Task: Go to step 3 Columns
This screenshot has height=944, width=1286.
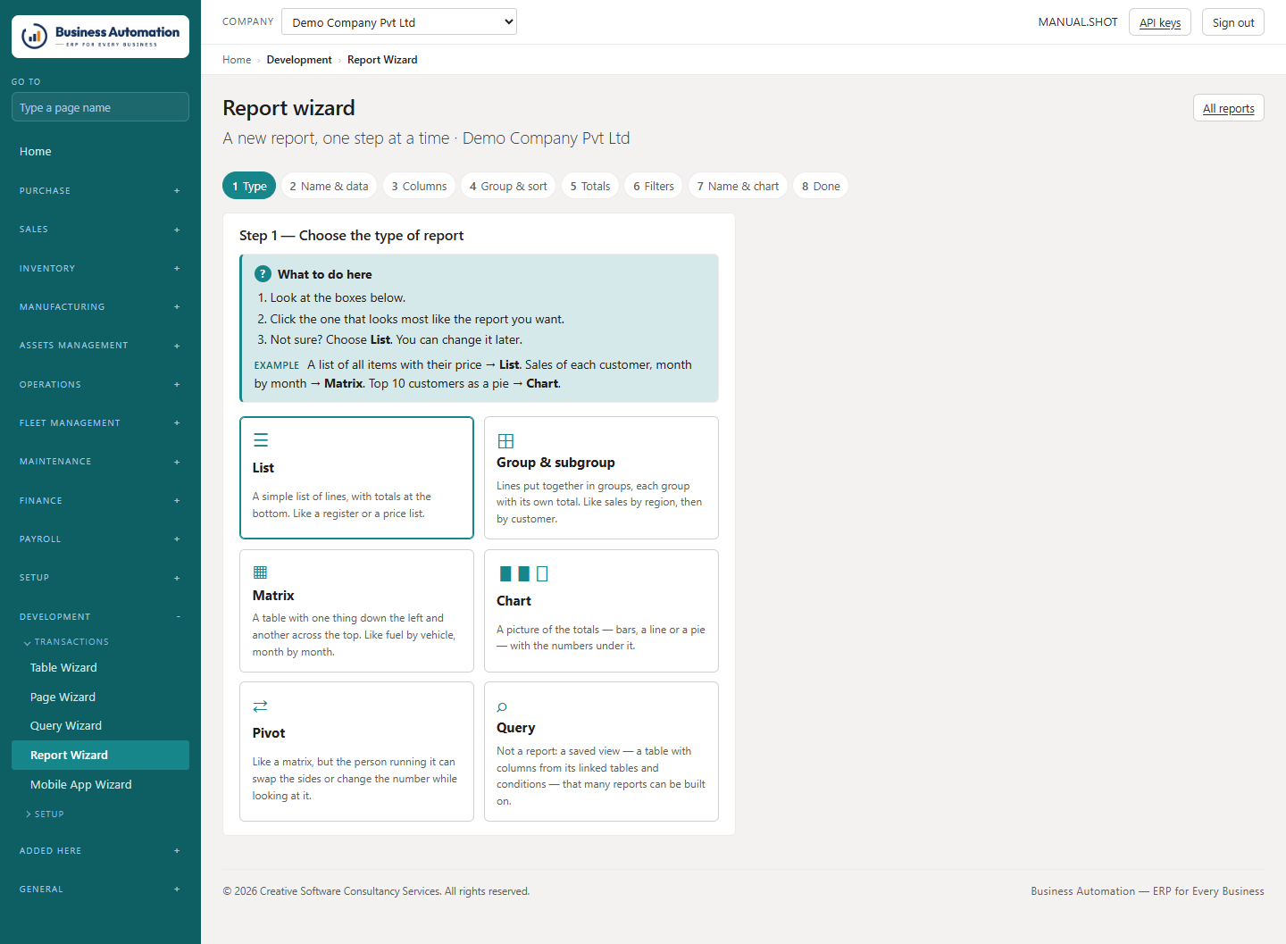Action: pyautogui.click(x=419, y=186)
